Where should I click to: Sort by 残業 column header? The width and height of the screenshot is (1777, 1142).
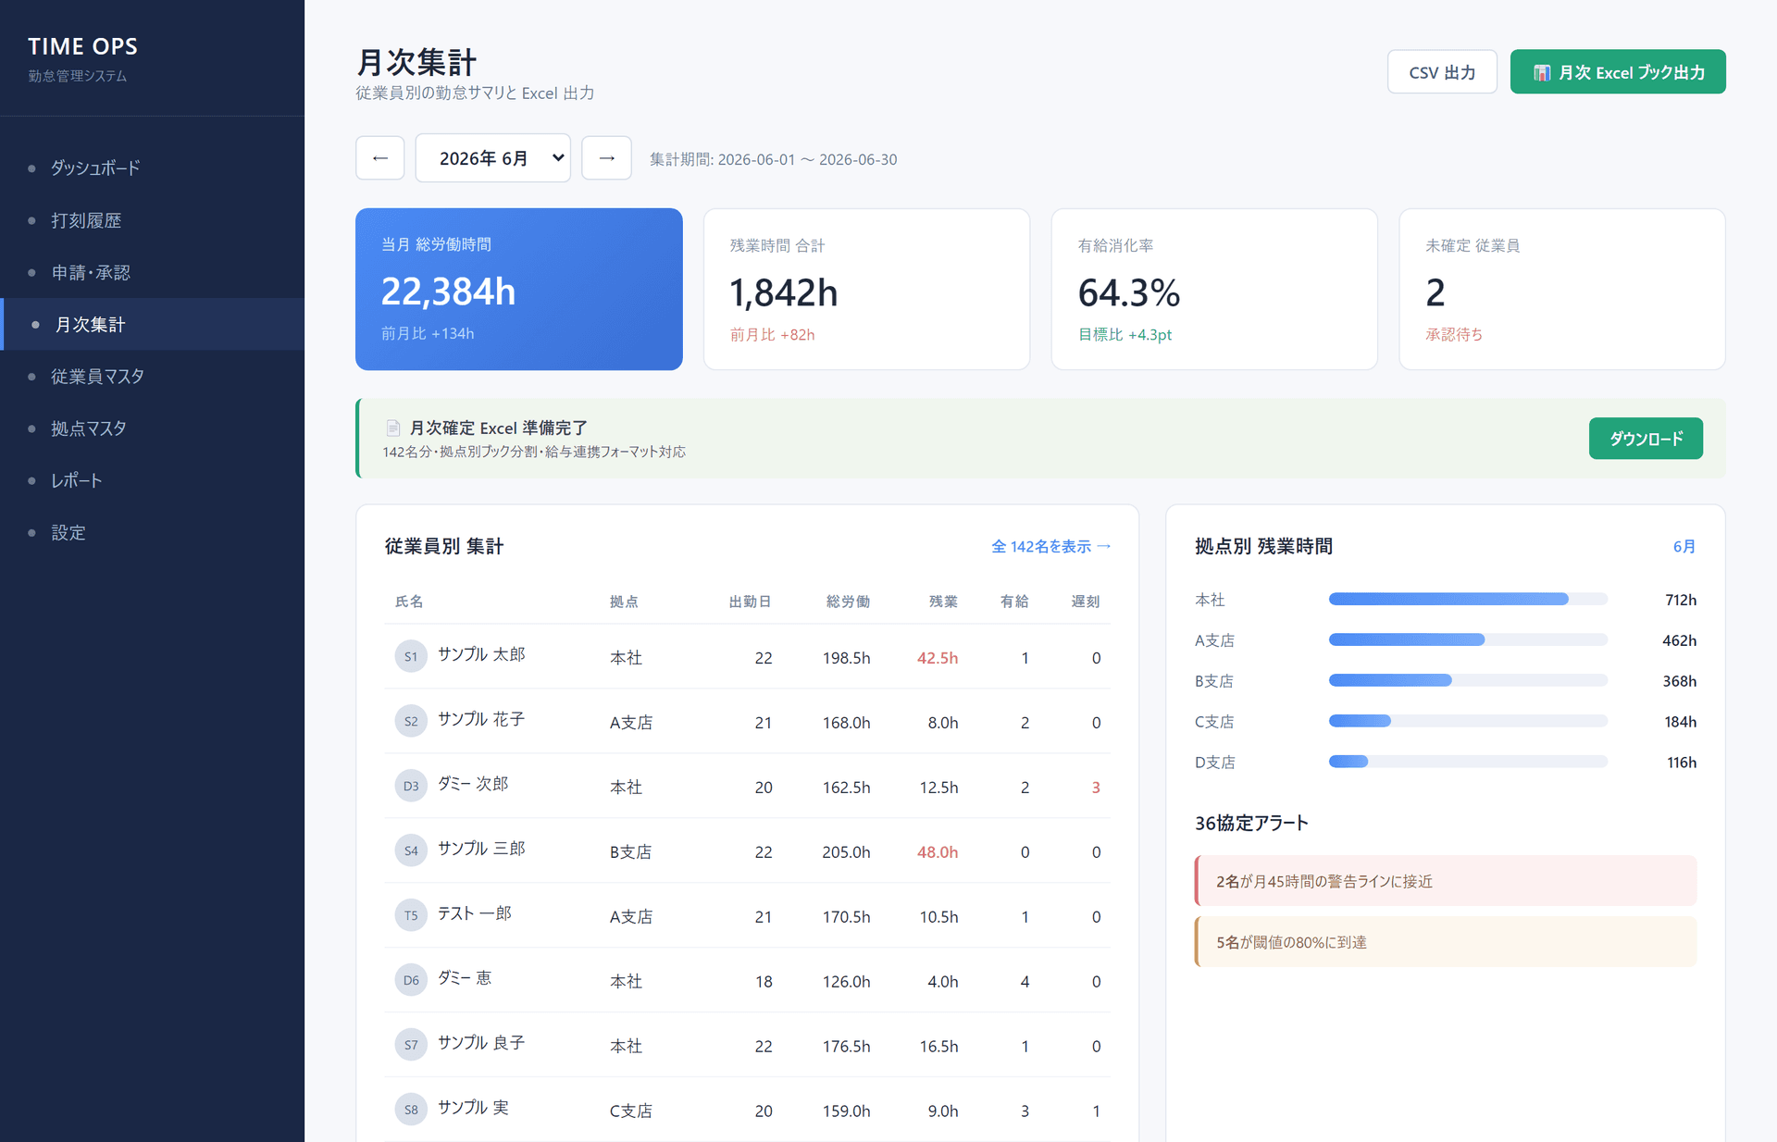[943, 602]
